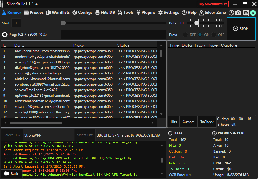Click the data list's scroll down arrow
Image resolution: width=258 pixels, height=179 pixels.
pyautogui.click(x=161, y=114)
